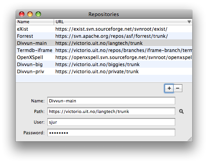Toggle the sort arrow in the URL column header

click(x=189, y=22)
